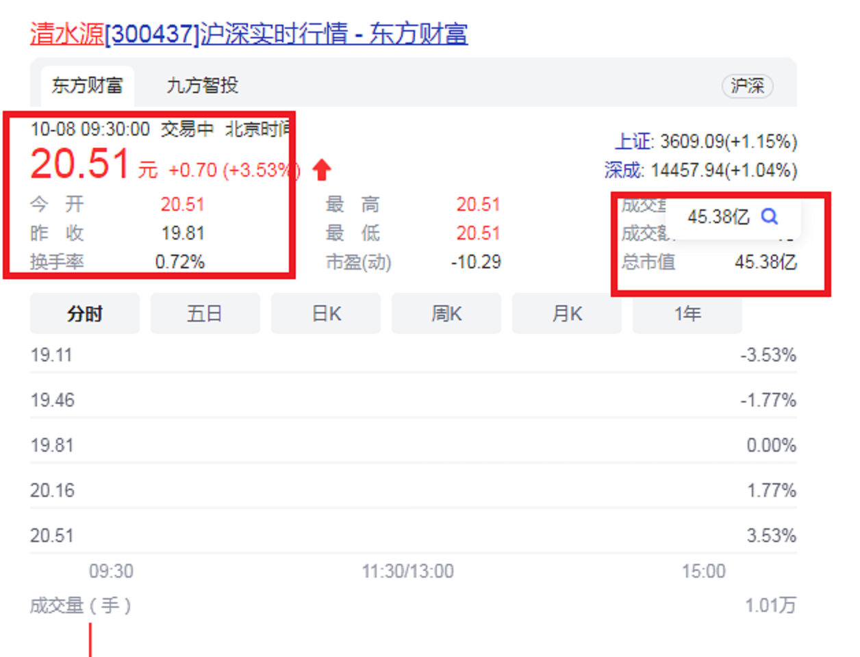
Task: Click the 市盈(动) -10.29 value
Action: click(x=476, y=262)
